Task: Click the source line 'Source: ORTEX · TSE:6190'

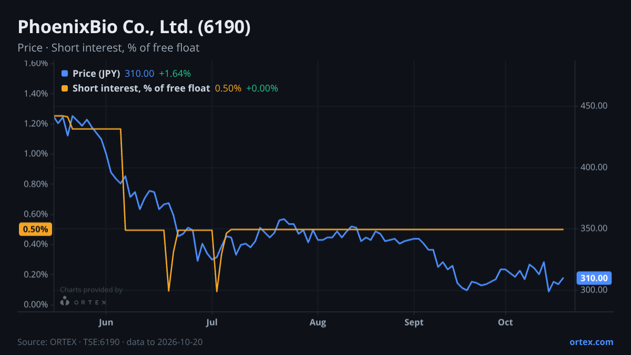Action: pos(69,342)
